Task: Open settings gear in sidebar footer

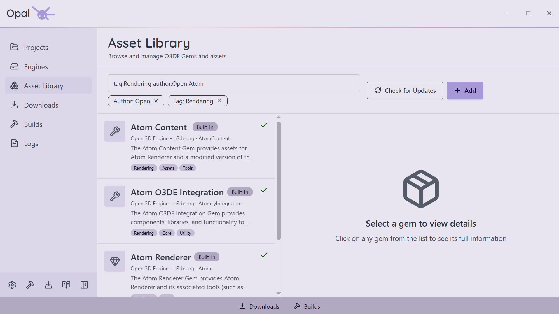Action: point(12,285)
